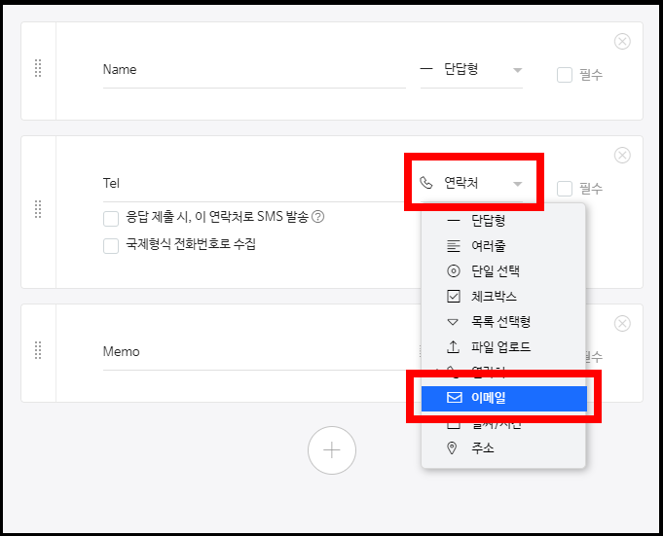Edit the Name field label

(254, 70)
